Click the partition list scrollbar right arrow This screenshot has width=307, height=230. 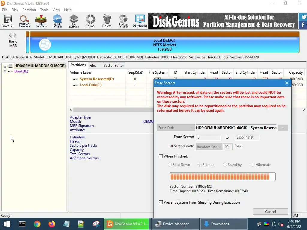(x=304, y=110)
